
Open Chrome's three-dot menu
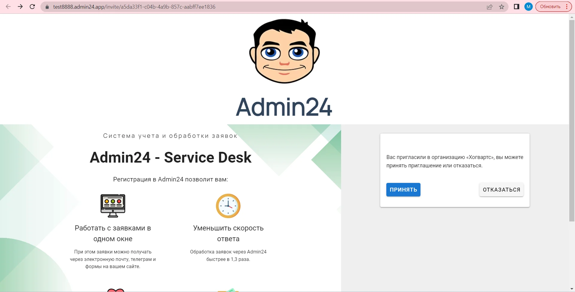[567, 7]
